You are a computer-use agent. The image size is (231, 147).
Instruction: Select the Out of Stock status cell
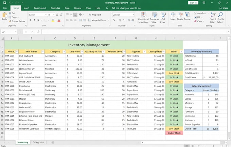tap(174, 133)
